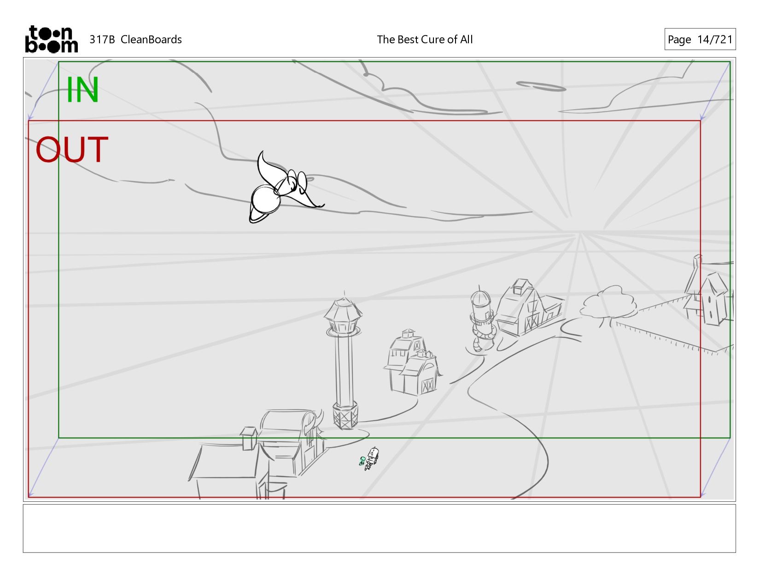
Task: Select the title 'The Best Cure of All'
Action: tap(425, 40)
